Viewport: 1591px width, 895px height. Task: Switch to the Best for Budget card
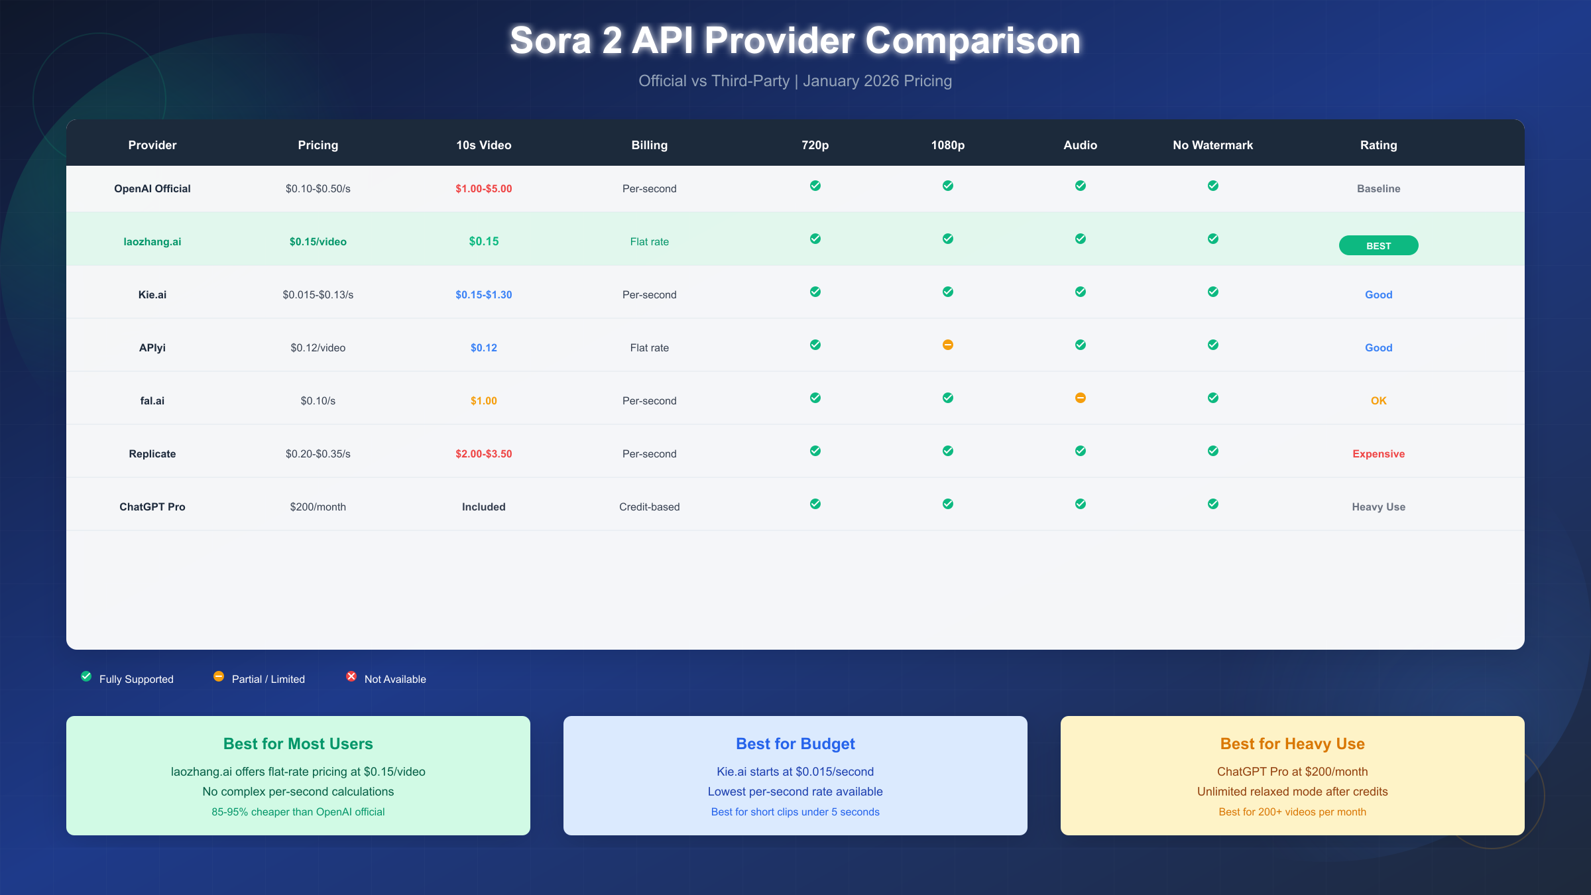795,774
